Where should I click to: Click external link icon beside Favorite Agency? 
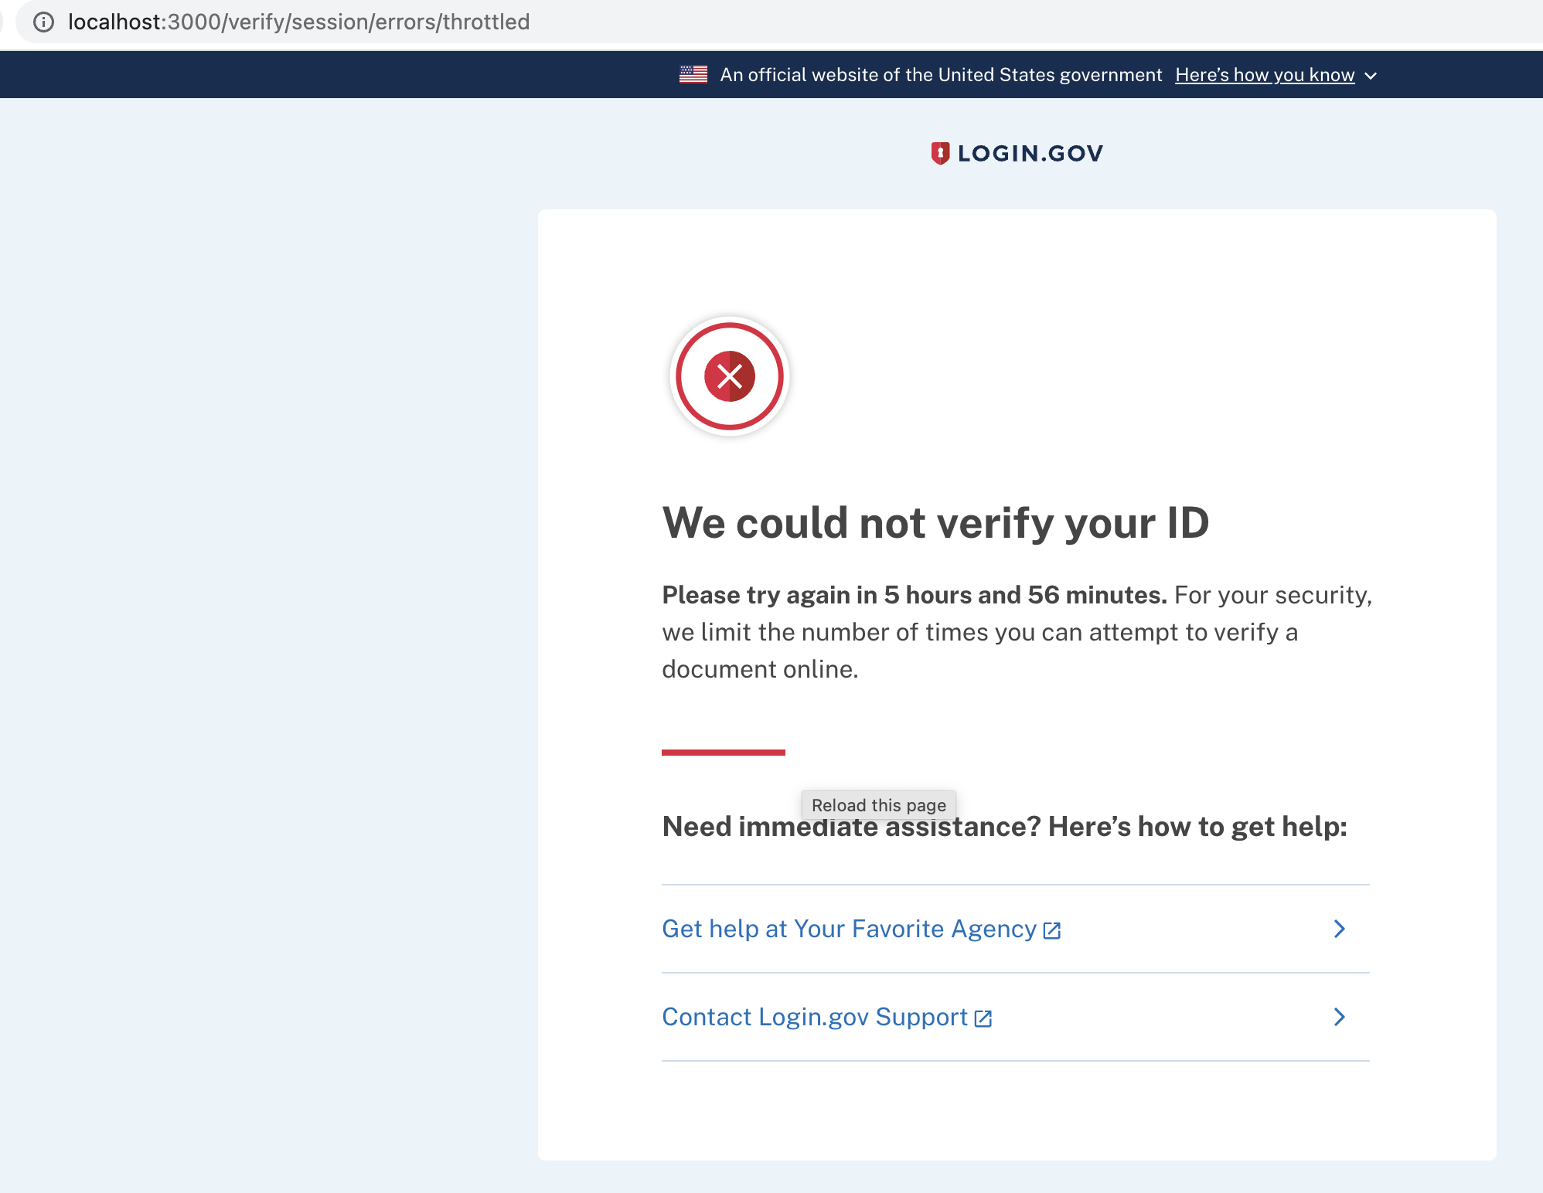point(1052,930)
